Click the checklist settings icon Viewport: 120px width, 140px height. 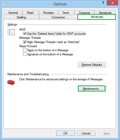(11, 32)
